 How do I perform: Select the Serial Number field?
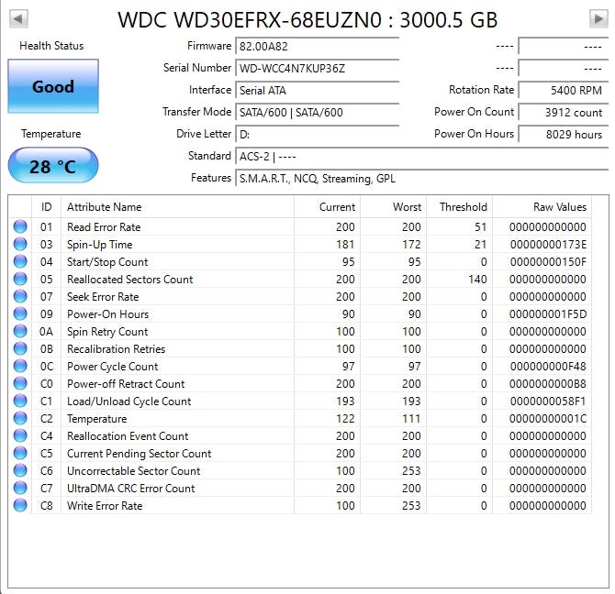317,69
